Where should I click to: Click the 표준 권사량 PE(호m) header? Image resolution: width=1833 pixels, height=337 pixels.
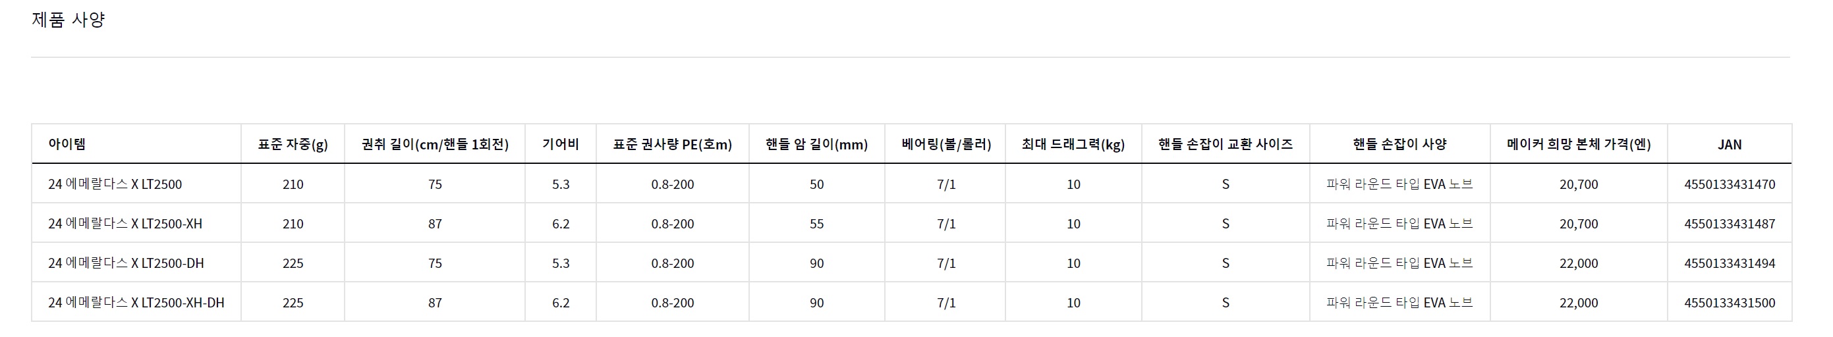(673, 144)
